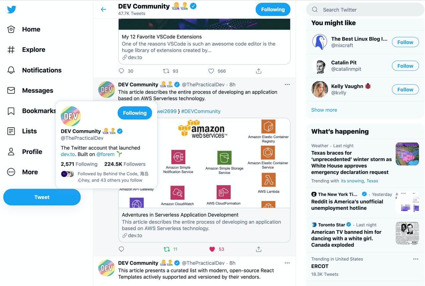Follow the @nixcraft account
Screen dimensions: 425x286
pos(405,42)
